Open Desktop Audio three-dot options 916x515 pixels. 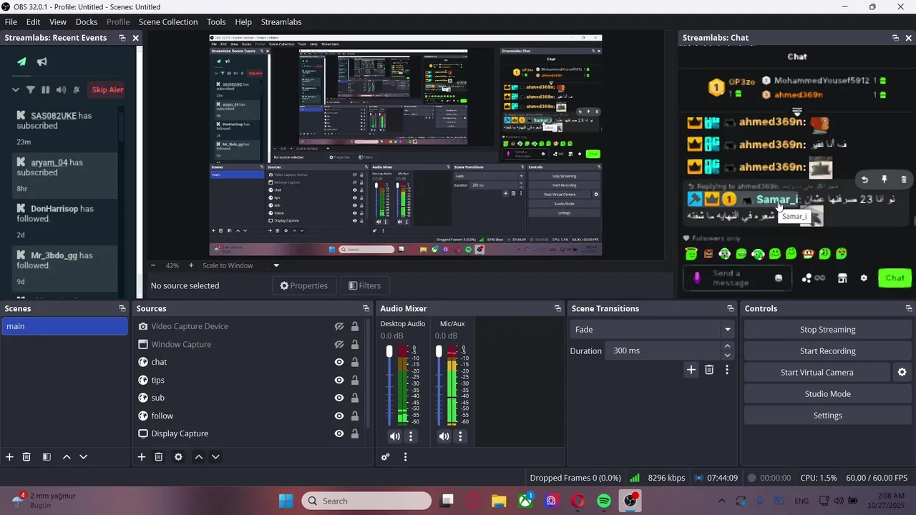click(411, 436)
